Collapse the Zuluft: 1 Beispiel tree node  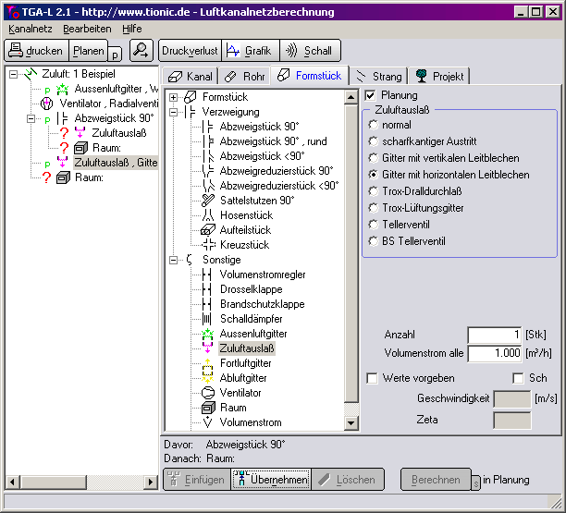[14, 73]
